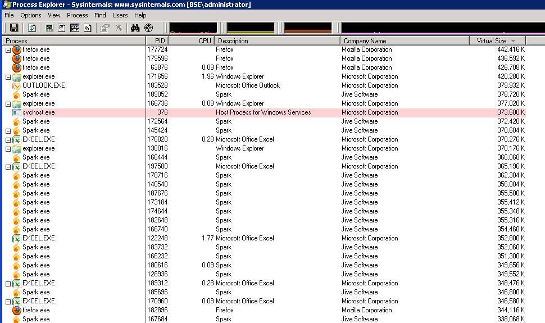Click the Spark icon for PID 172564
The image size is (545, 323).
click(17, 122)
